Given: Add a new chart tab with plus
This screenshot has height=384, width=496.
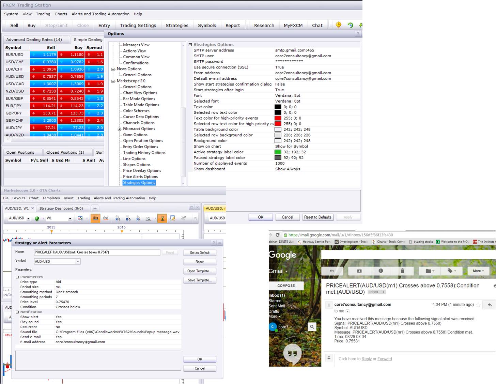Looking at the screenshot, I should click(x=95, y=208).
